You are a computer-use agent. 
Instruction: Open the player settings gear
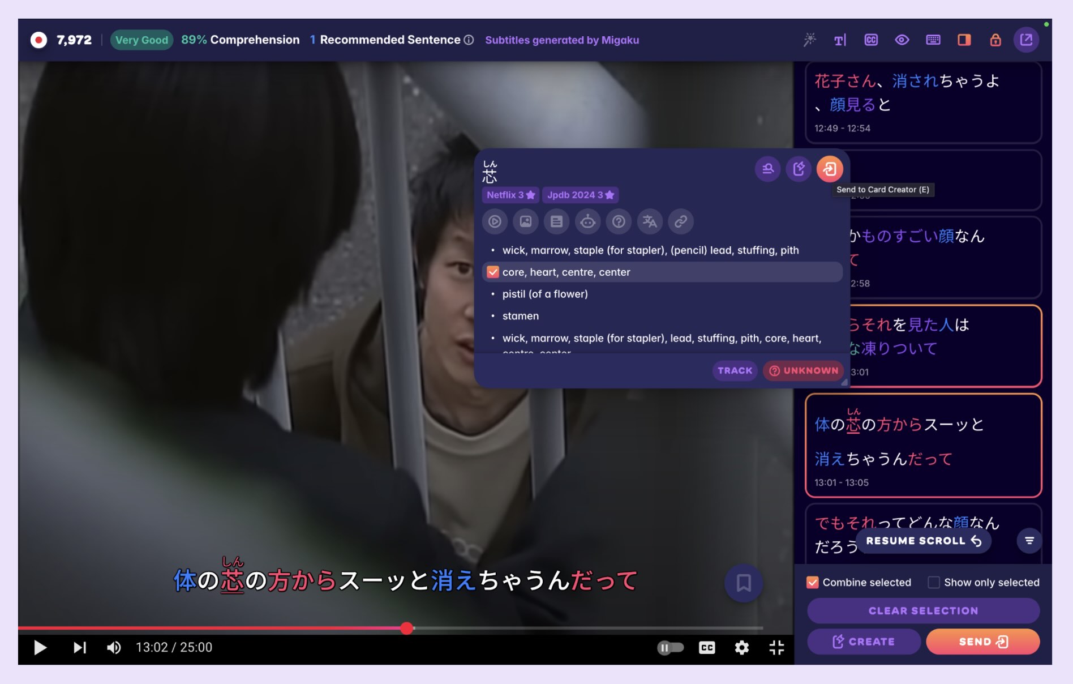[x=741, y=647]
